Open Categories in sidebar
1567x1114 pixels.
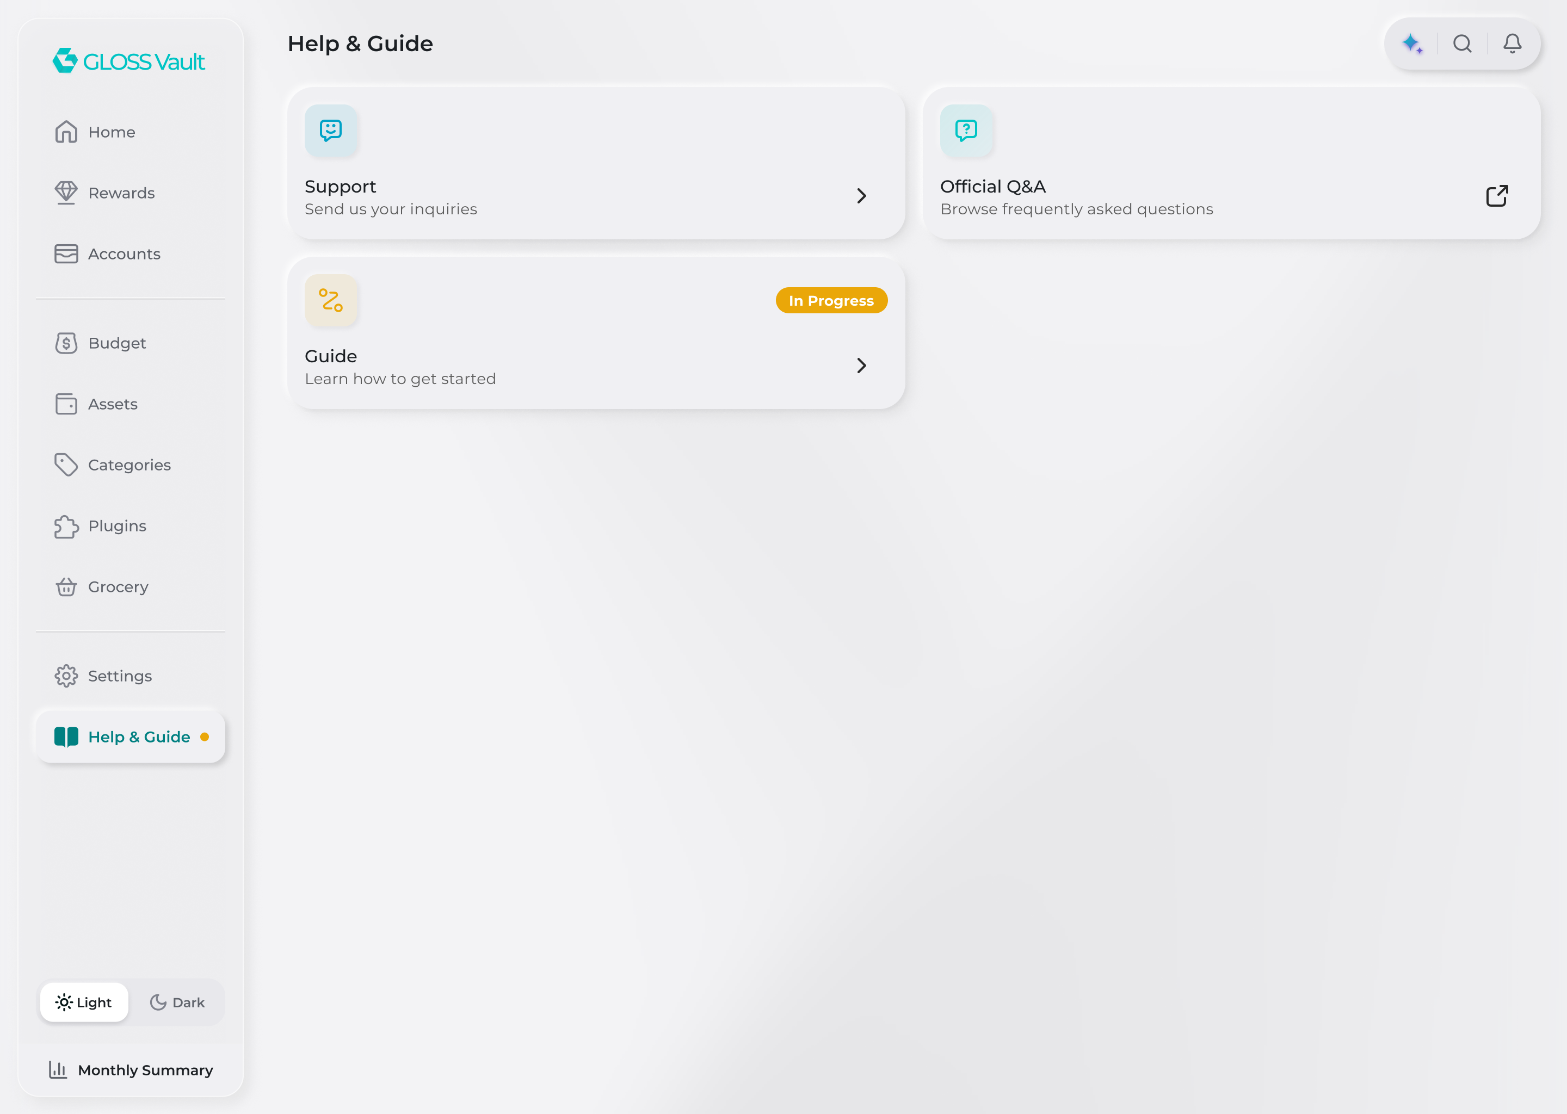[131, 465]
